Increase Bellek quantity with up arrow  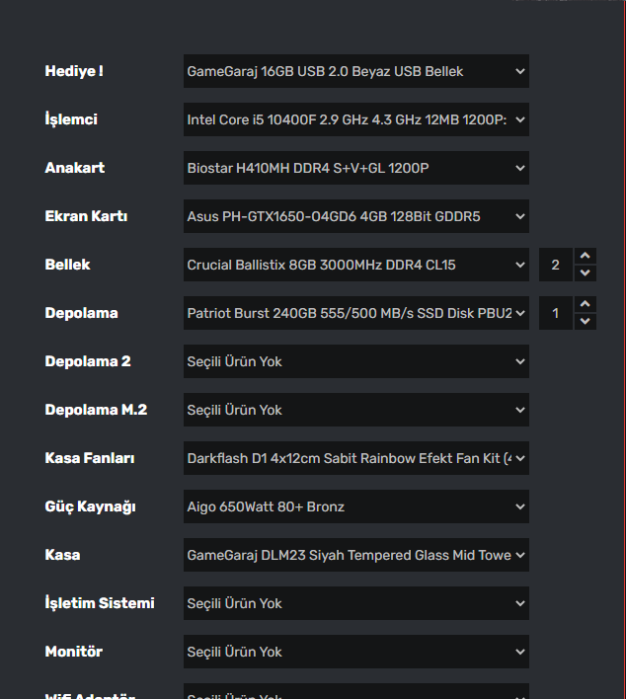point(586,256)
